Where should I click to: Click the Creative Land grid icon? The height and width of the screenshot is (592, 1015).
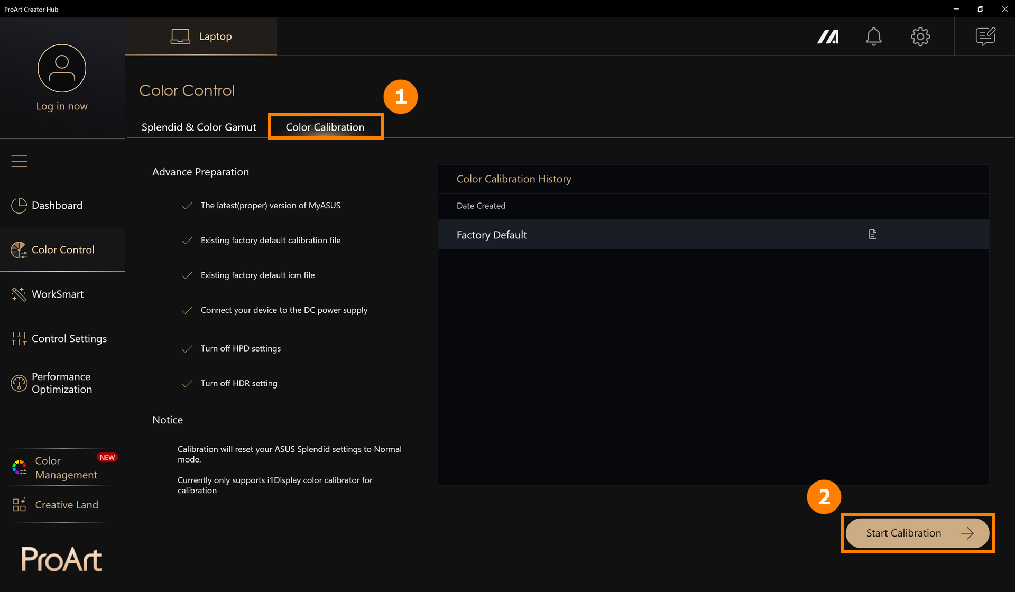click(x=20, y=505)
